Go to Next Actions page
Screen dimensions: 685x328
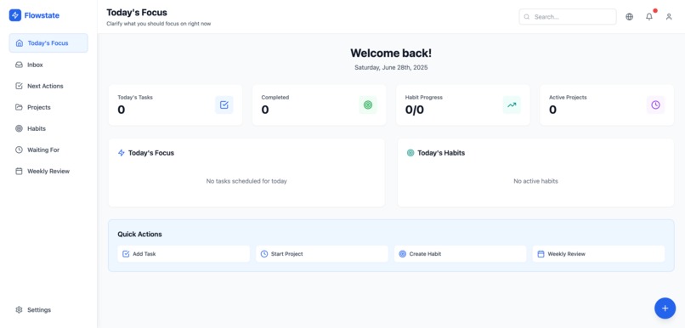point(48,86)
